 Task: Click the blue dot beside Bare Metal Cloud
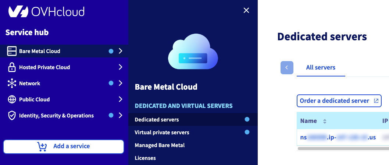[x=111, y=51]
